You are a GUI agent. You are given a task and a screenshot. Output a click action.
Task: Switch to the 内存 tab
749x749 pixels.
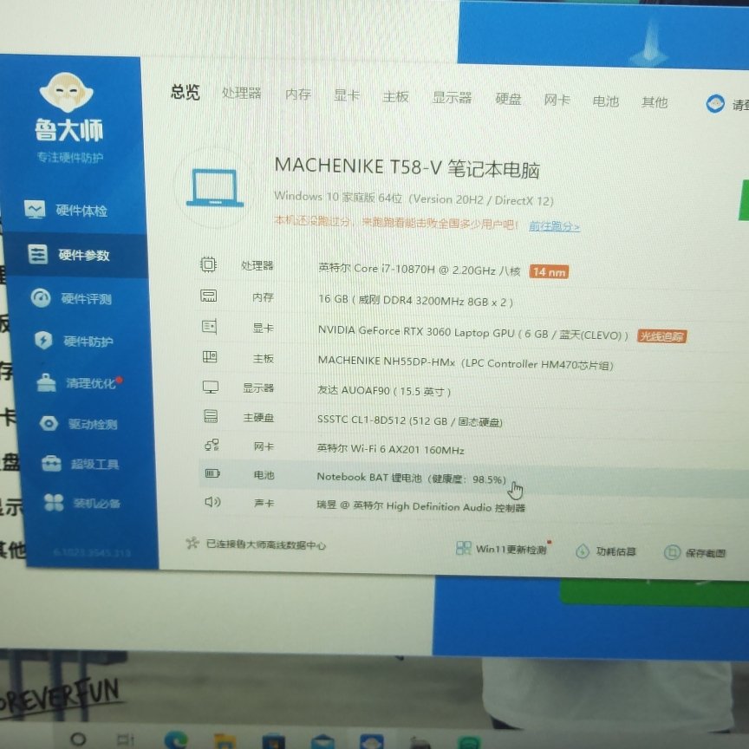click(x=297, y=94)
